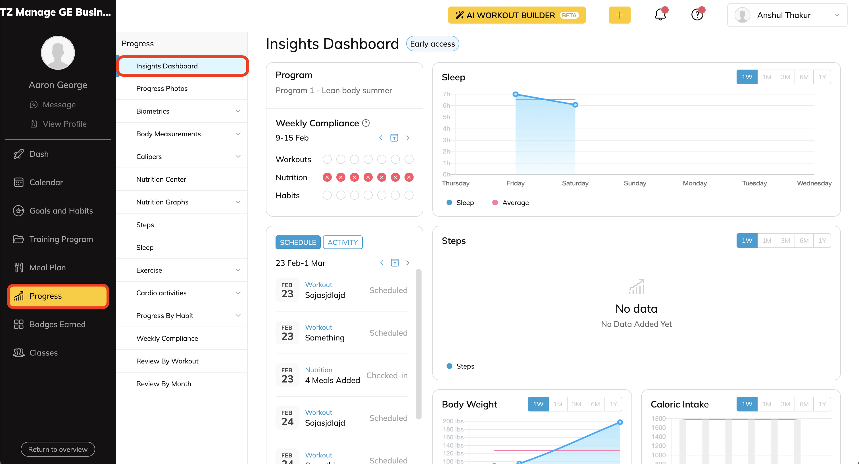The width and height of the screenshot is (859, 464).
Task: Expand the Biometrics submenu
Action: point(238,111)
